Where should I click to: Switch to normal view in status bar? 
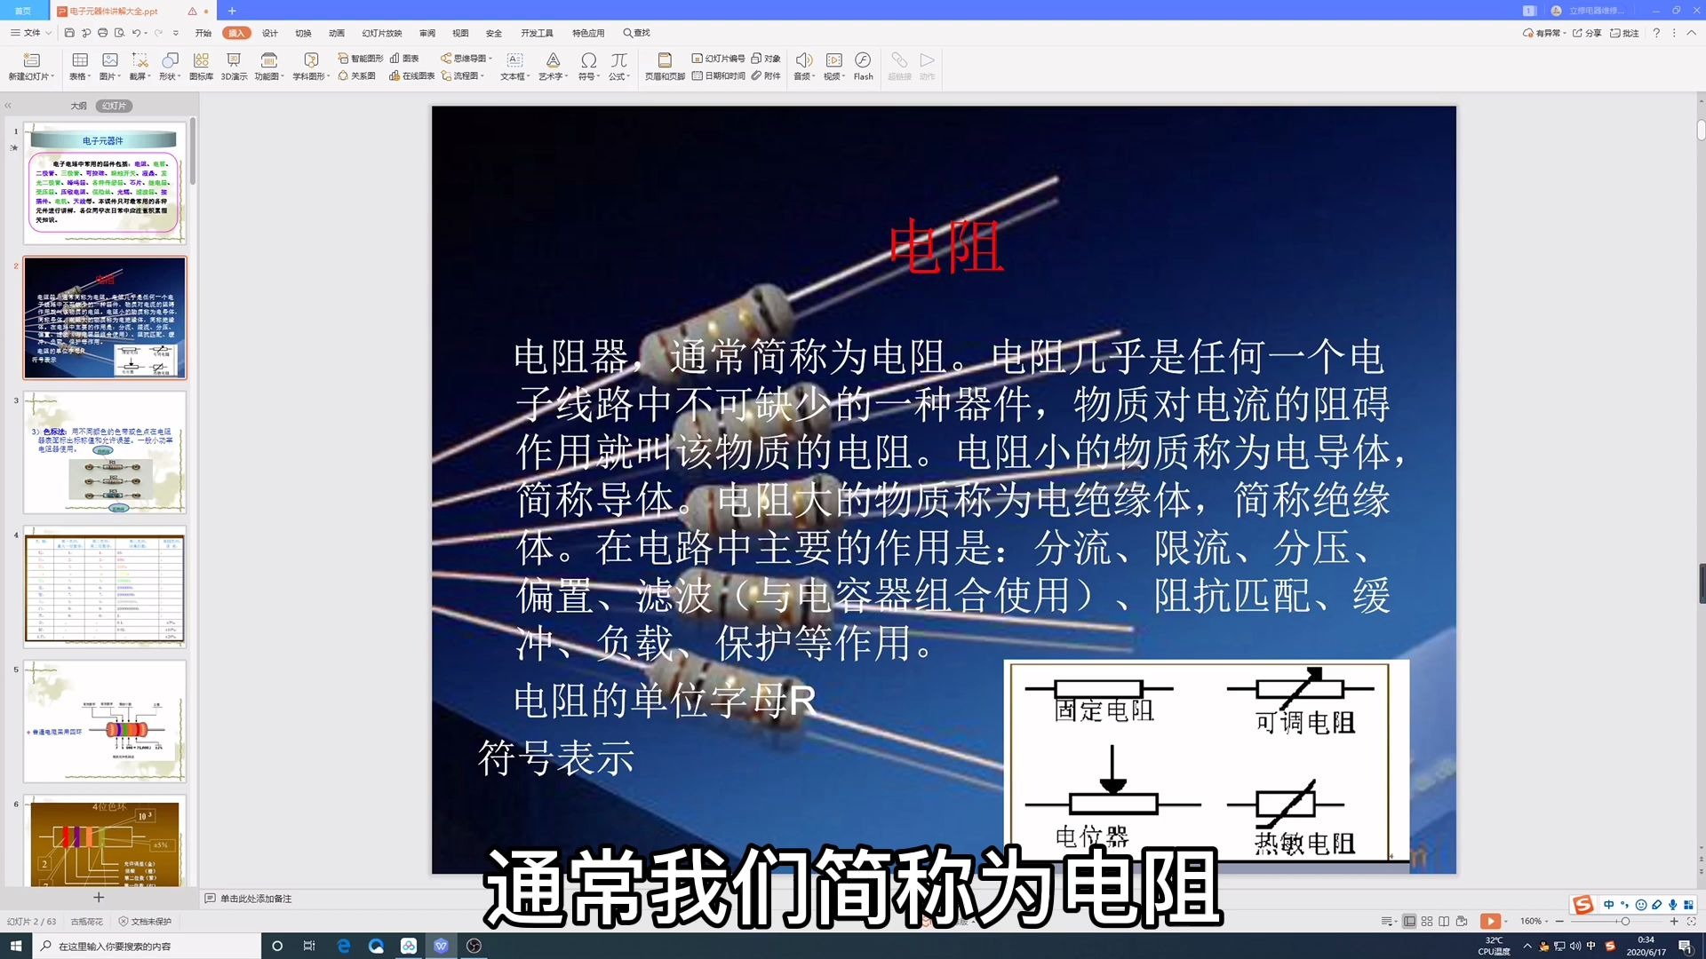click(1409, 921)
